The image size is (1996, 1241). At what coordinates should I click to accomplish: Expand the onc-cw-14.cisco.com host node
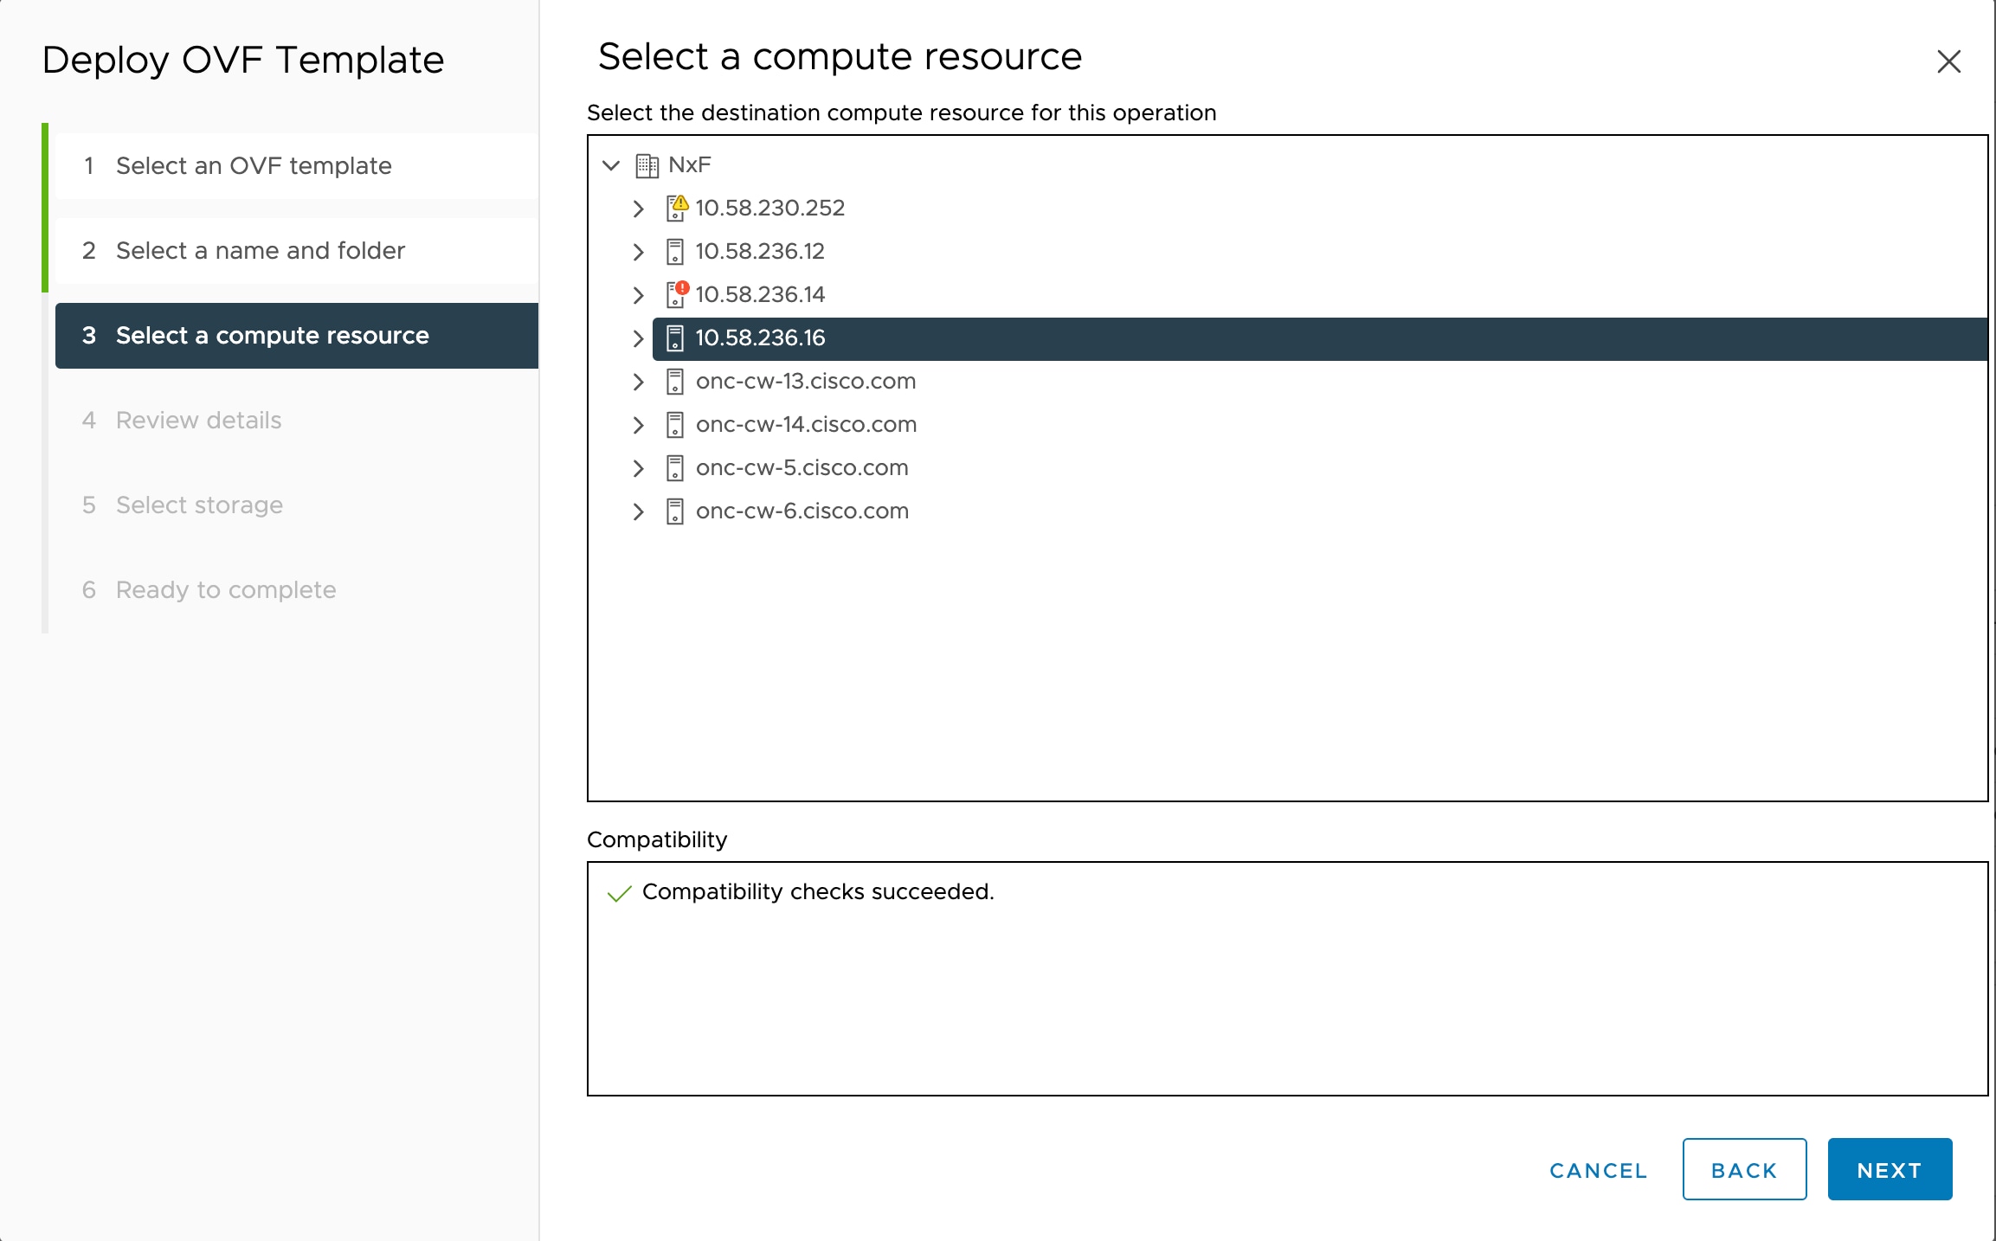tap(639, 425)
